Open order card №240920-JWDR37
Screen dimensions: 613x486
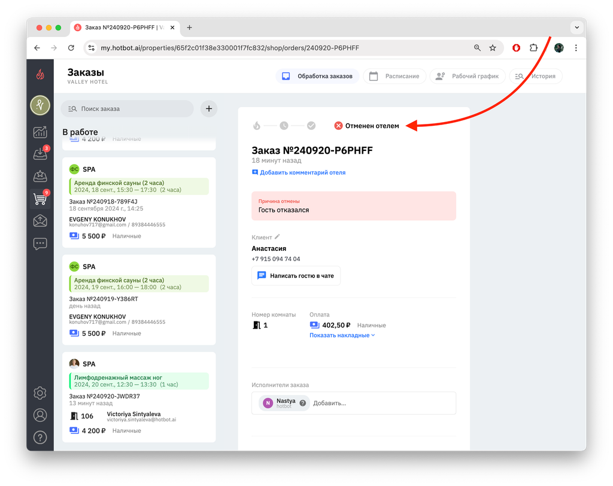tap(139, 397)
